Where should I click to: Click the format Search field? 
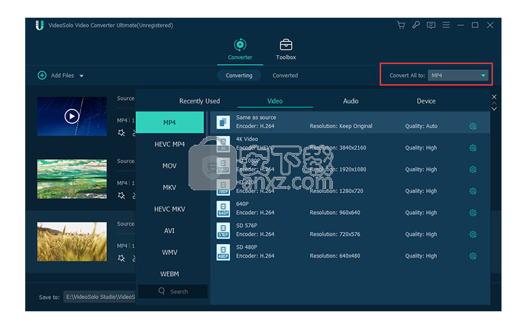coord(173,292)
